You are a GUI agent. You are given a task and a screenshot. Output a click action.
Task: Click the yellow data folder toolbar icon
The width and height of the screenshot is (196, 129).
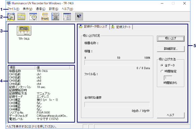(x=22, y=16)
